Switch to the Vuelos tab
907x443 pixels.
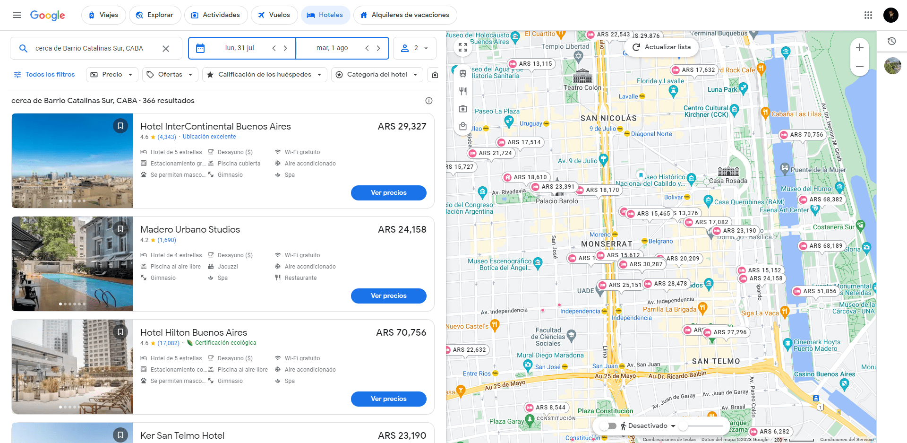(274, 15)
